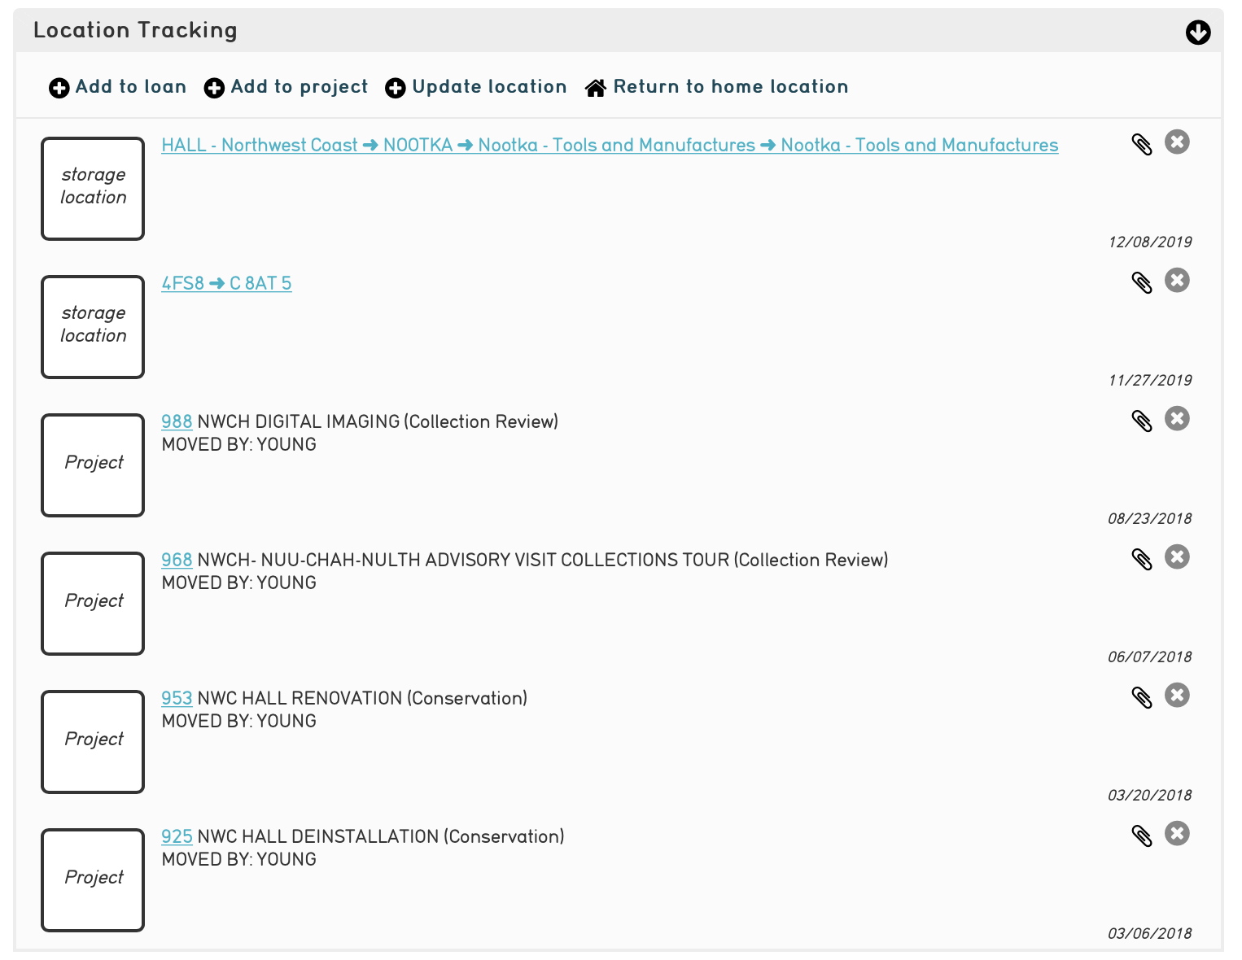Delete the 4FS8 storage location entry
1242x960 pixels.
[1177, 281]
